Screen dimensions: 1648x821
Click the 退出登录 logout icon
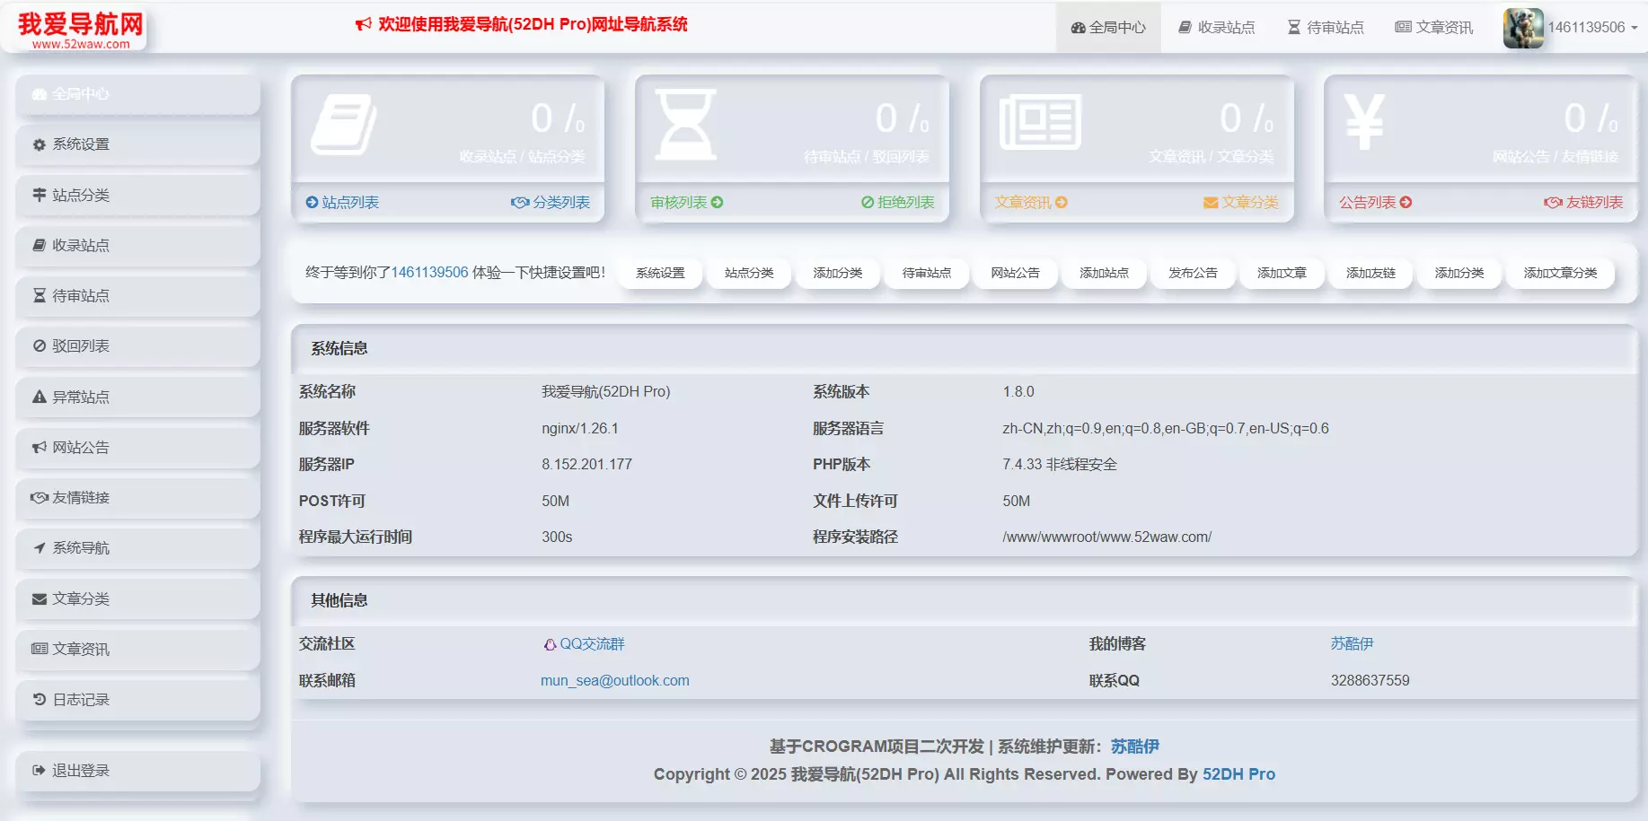(38, 770)
